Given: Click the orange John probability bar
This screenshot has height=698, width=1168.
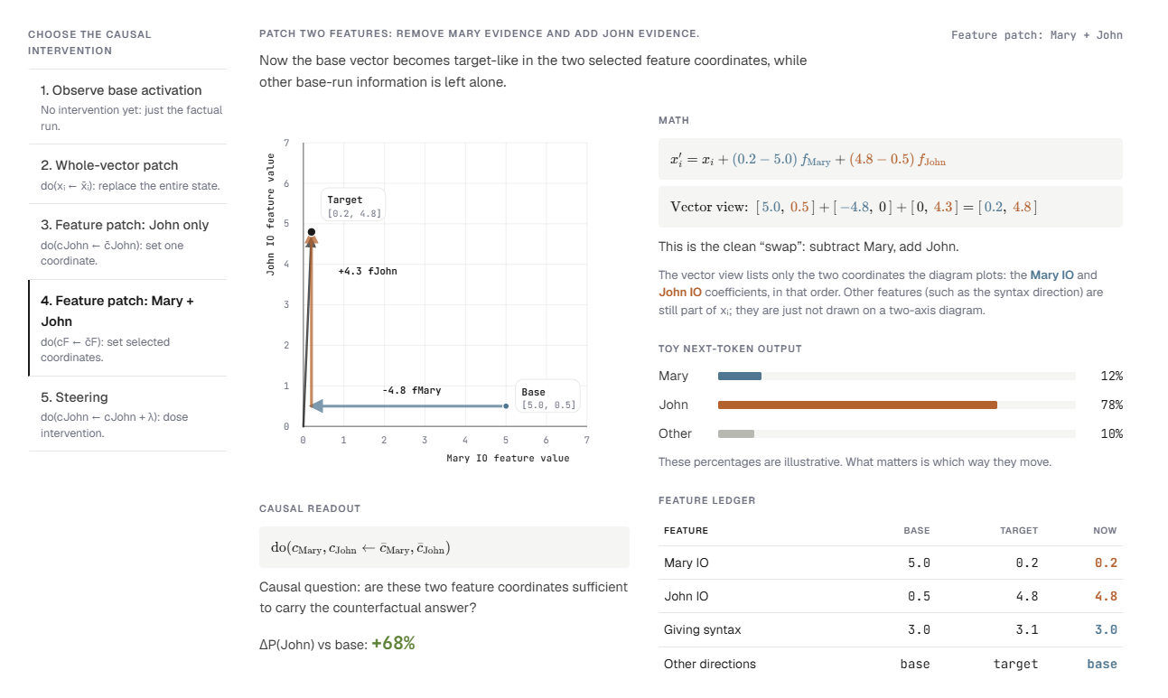Looking at the screenshot, I should tap(857, 405).
